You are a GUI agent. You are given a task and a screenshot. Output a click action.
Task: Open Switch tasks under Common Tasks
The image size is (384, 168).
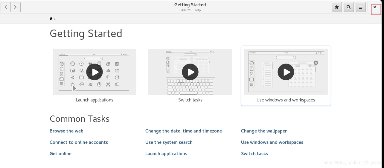coord(255,154)
